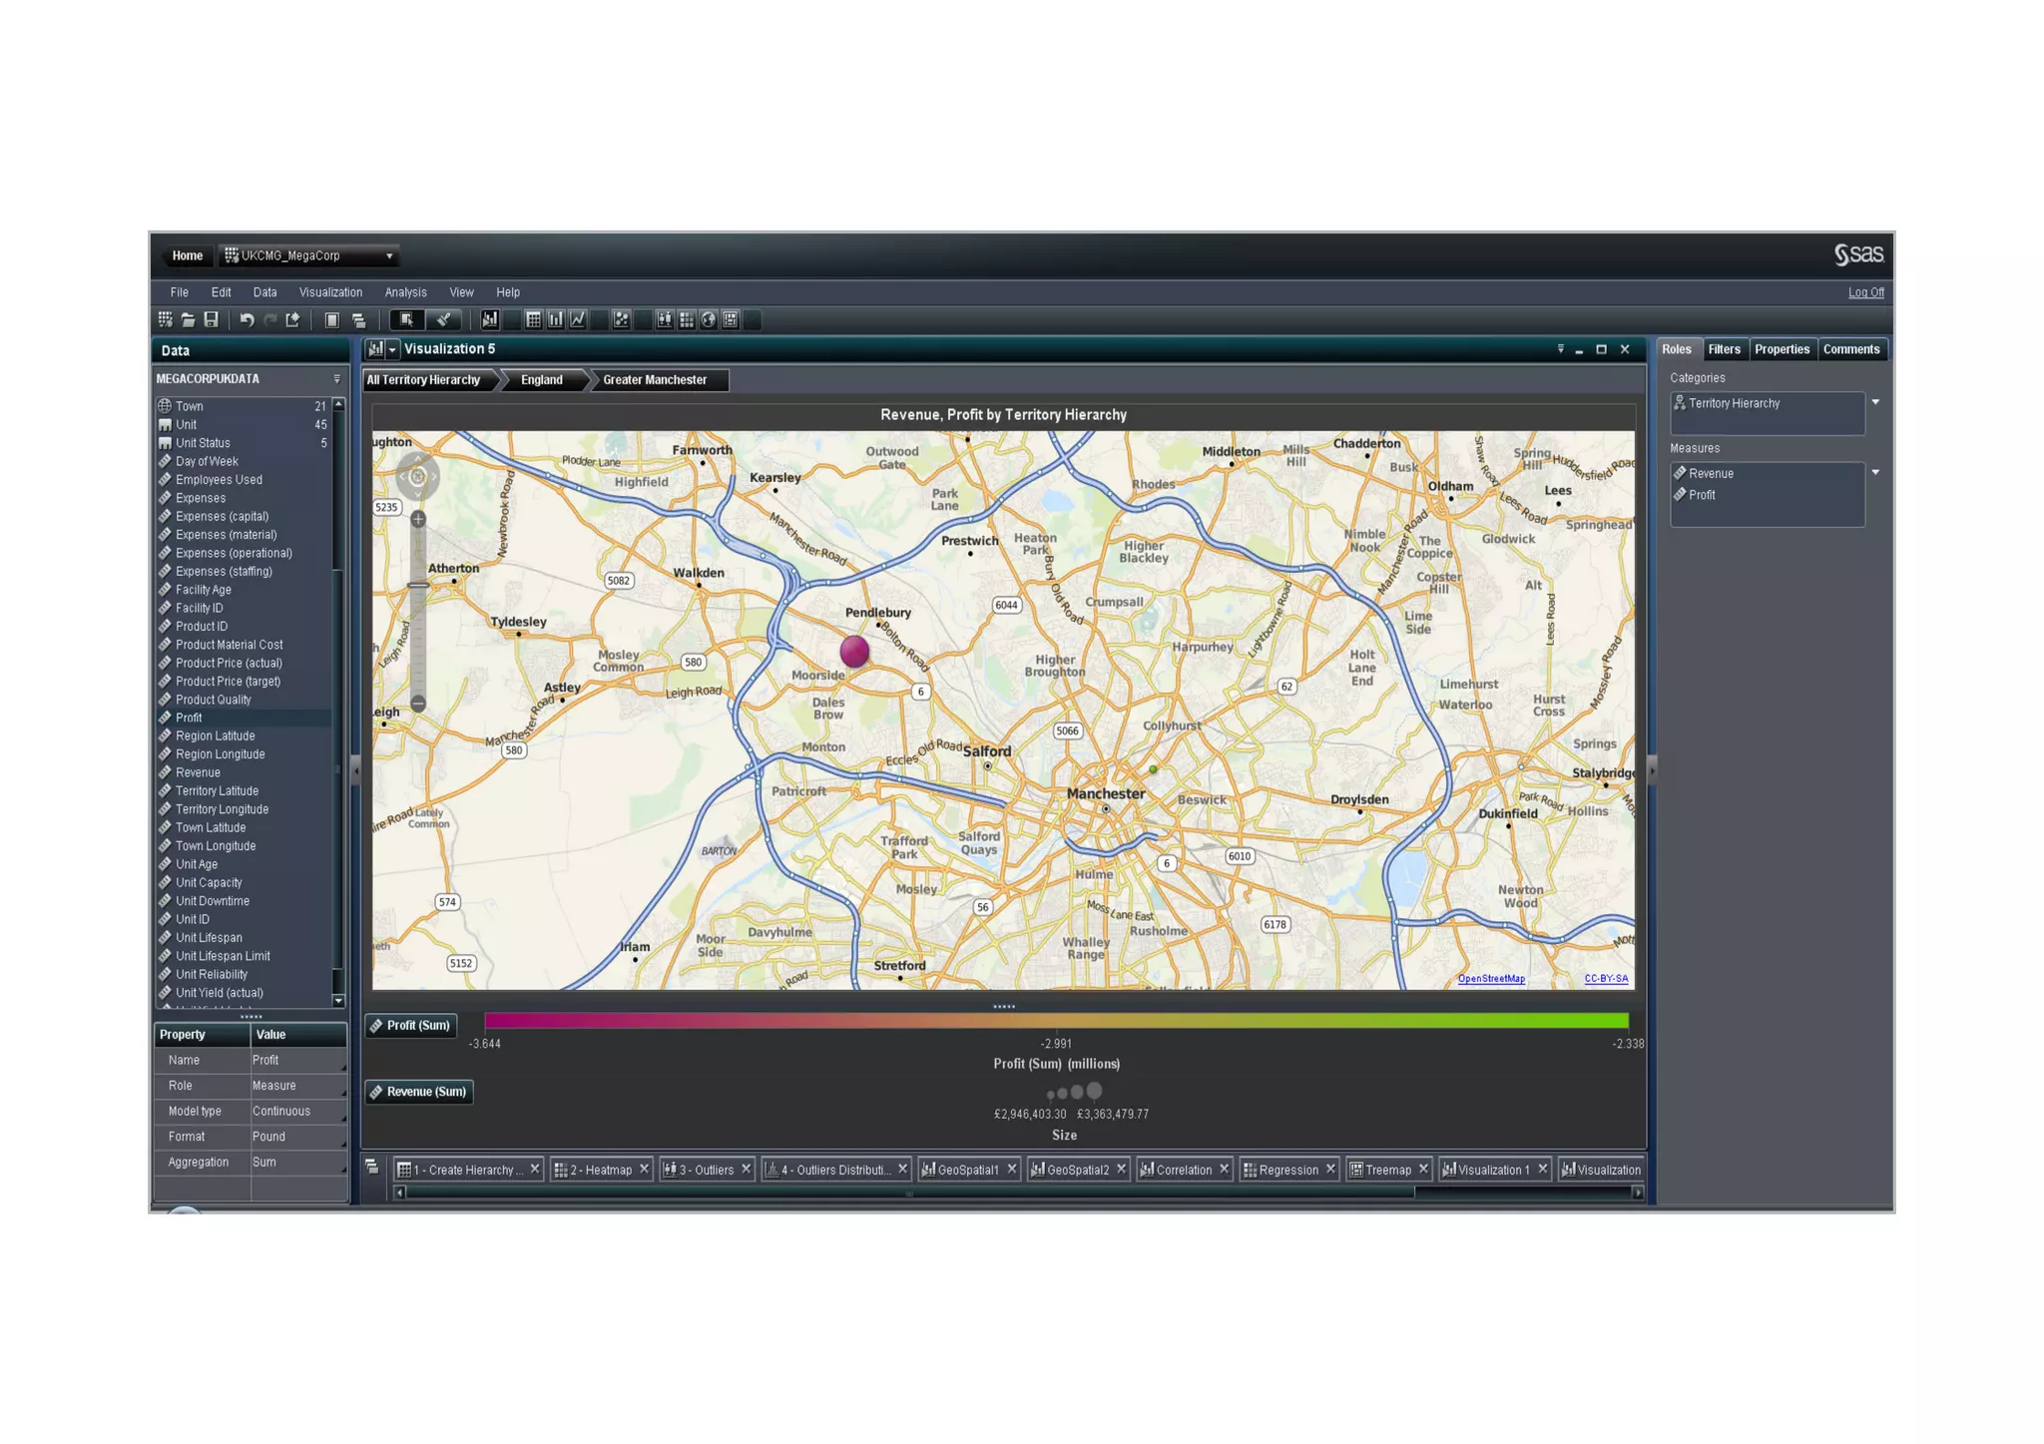The width and height of the screenshot is (2044, 1444).
Task: Expand the Measures role dropdown arrow
Action: (1875, 473)
